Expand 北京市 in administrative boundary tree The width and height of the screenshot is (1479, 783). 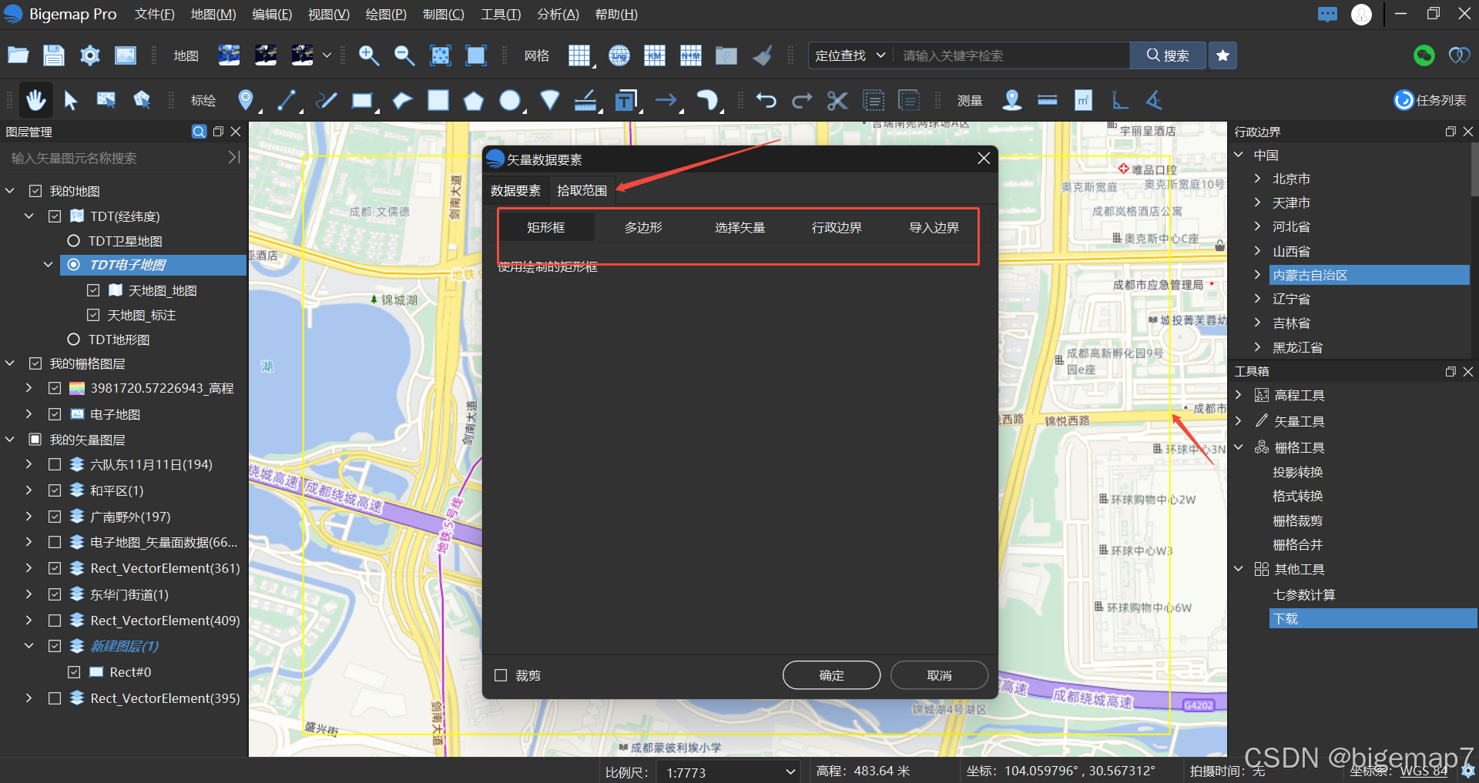tap(1258, 179)
